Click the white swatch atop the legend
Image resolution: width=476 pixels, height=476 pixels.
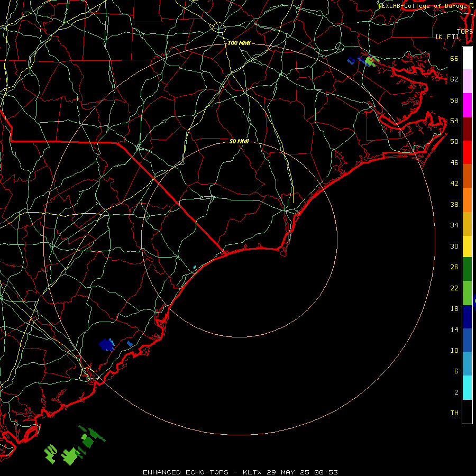pyautogui.click(x=467, y=58)
